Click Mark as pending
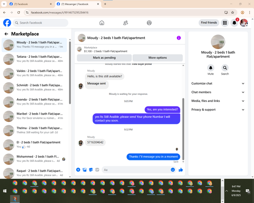Screen dimensions: 254x203 click(x=104, y=58)
